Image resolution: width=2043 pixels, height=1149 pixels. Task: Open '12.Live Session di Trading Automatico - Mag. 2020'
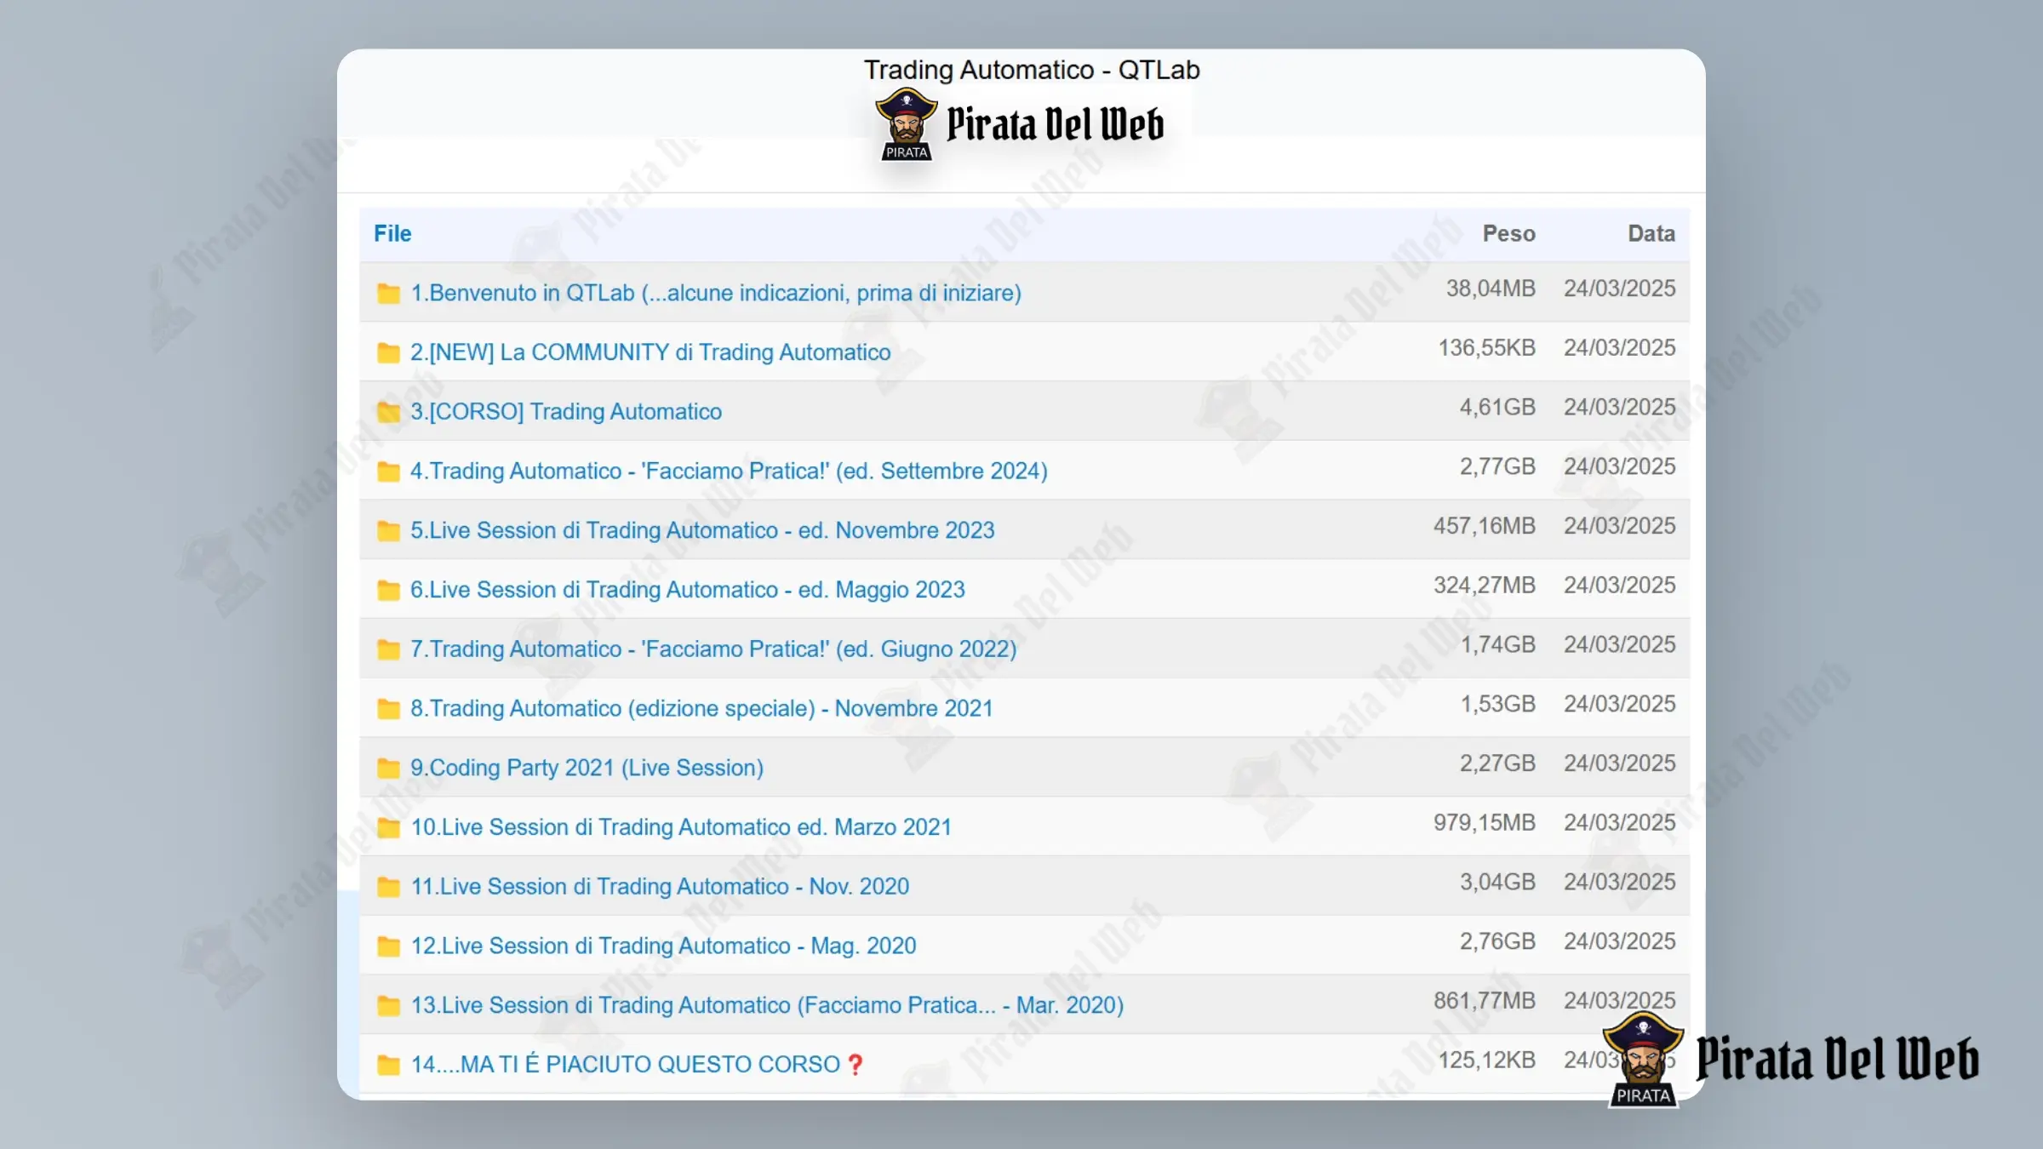click(663, 946)
